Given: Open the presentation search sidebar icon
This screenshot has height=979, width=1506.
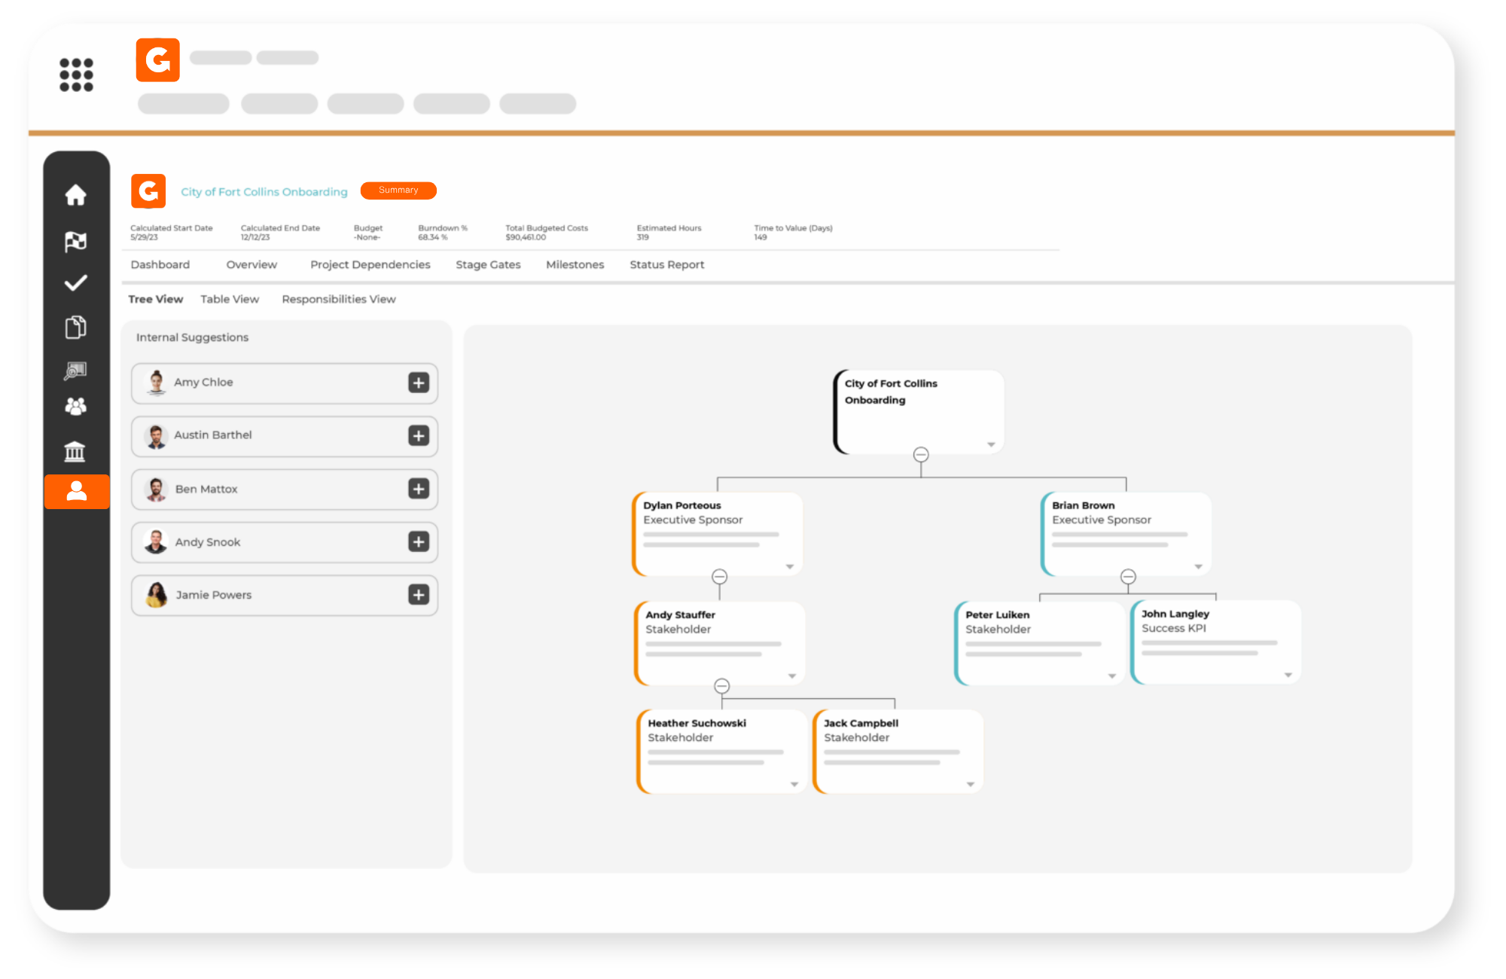Looking at the screenshot, I should [x=75, y=370].
